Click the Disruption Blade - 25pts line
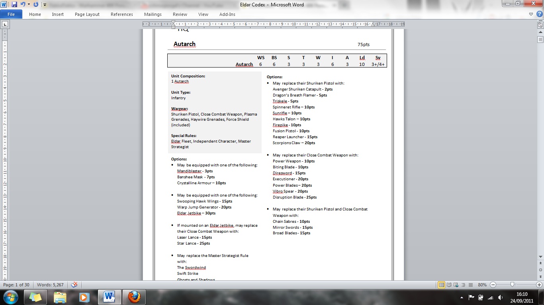This screenshot has width=544, height=305. point(295,197)
